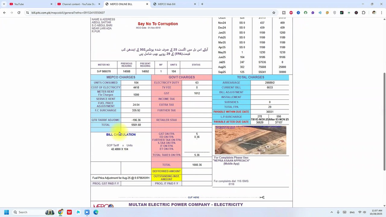Bookmark this page with the star icon
This screenshot has height=217, width=386.
(274, 13)
